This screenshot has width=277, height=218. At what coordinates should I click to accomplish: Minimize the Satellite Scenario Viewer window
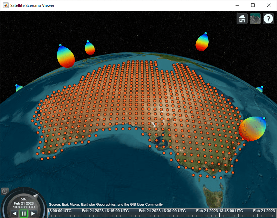click(x=237, y=5)
